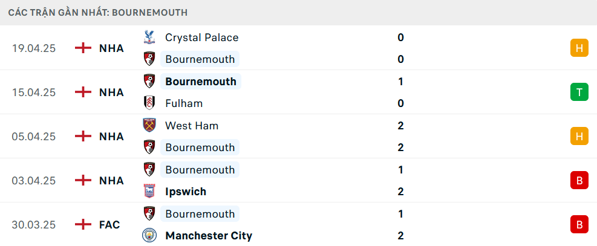The height and width of the screenshot is (246, 597).
Task: Click orange H badge for West Ham match
Action: coord(579,137)
